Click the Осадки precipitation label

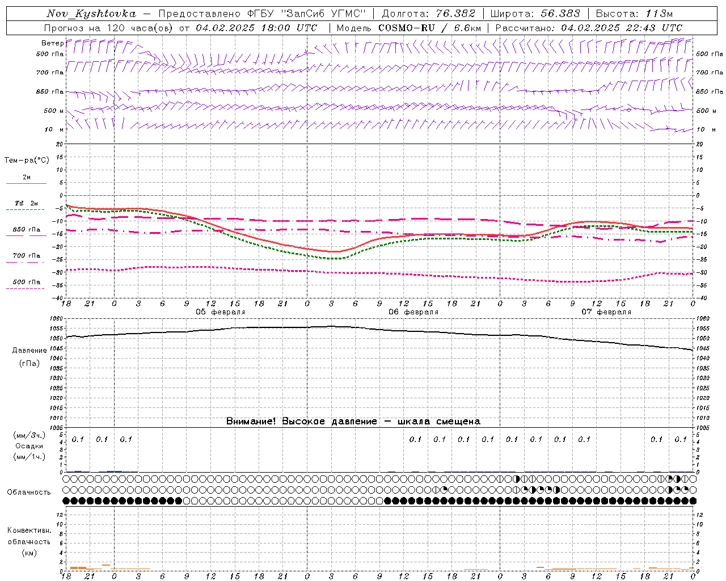[x=29, y=446]
